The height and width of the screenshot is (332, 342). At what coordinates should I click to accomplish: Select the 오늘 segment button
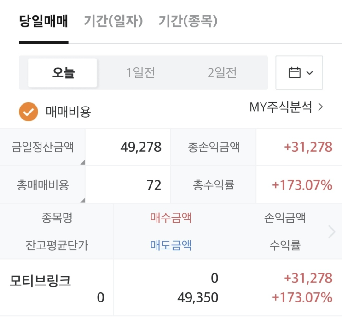click(63, 73)
